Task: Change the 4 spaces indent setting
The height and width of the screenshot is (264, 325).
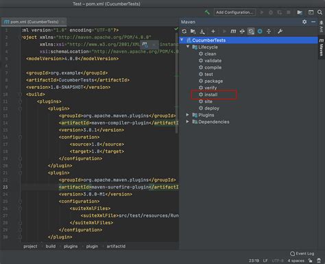Action: coord(296,261)
